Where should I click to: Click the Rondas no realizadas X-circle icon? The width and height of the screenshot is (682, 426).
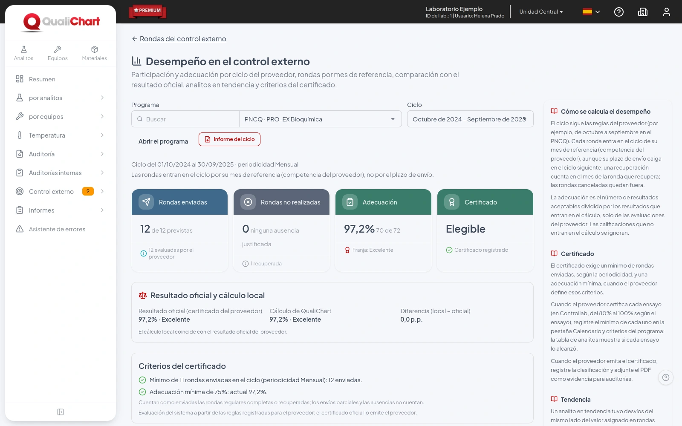tap(248, 202)
